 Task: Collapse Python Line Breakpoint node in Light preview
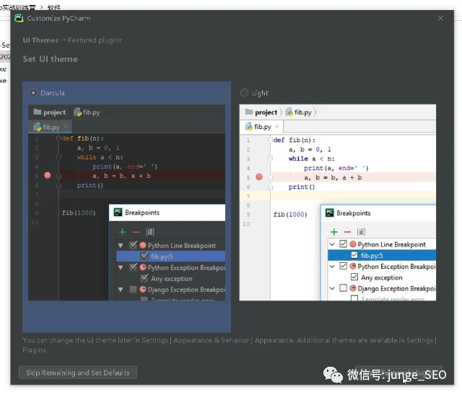tap(332, 244)
